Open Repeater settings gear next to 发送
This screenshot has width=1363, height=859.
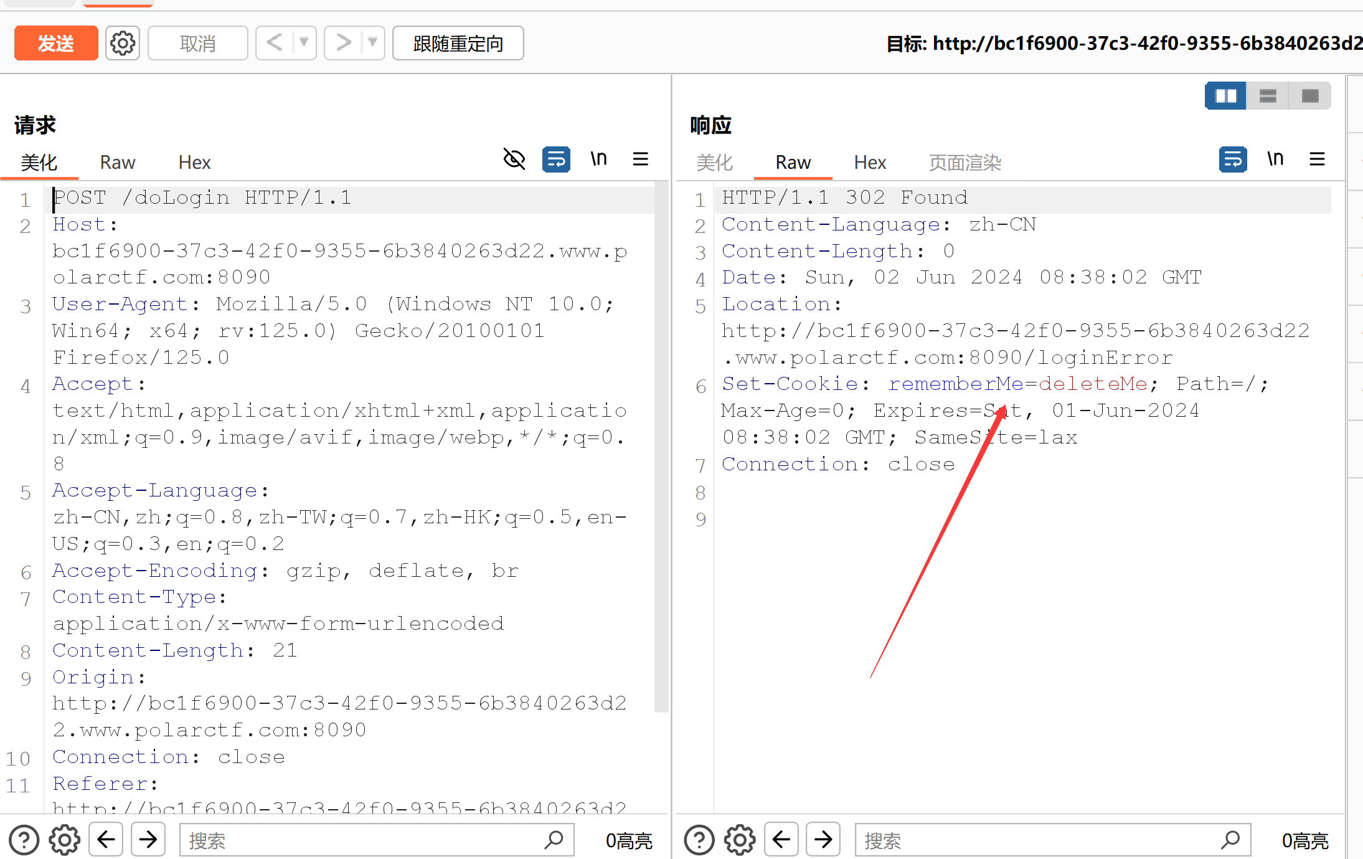(123, 43)
